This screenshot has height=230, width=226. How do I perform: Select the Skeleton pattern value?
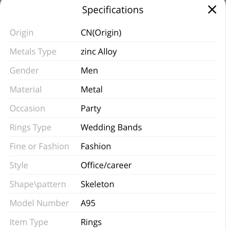[x=97, y=184]
